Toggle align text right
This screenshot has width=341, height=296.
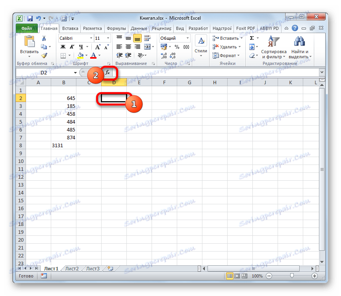point(137,47)
